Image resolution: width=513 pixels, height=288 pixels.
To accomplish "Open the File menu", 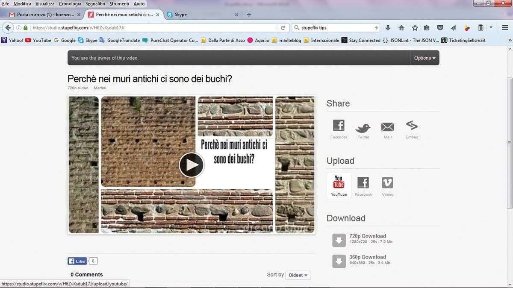I will coord(6,3).
